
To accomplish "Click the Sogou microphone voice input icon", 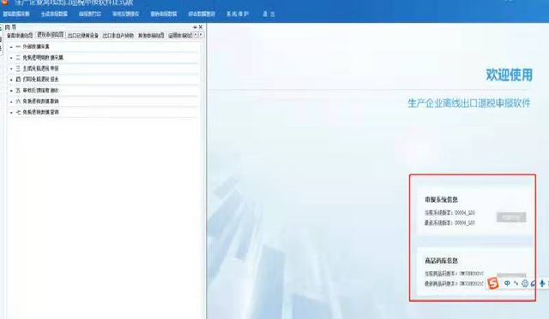I will pos(542,283).
